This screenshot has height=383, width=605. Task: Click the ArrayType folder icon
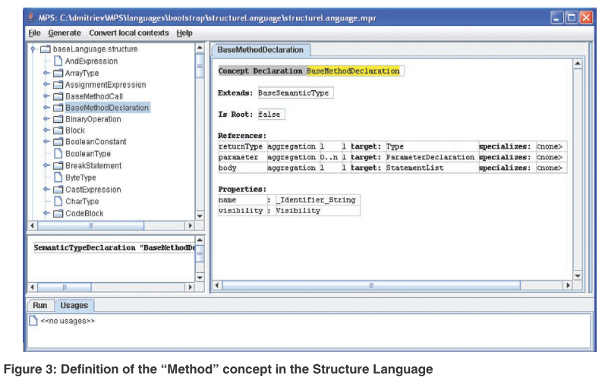[58, 73]
